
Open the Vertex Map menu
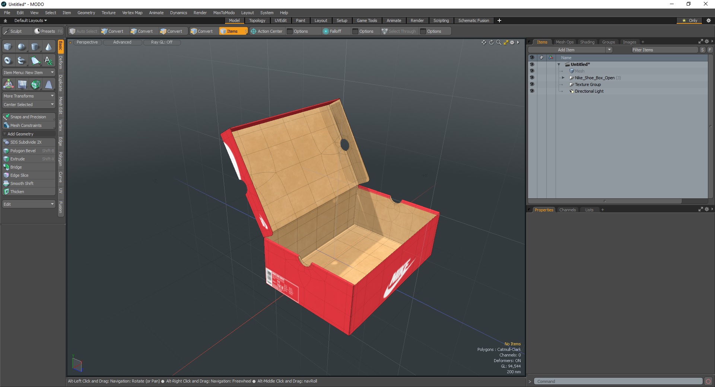coord(132,13)
